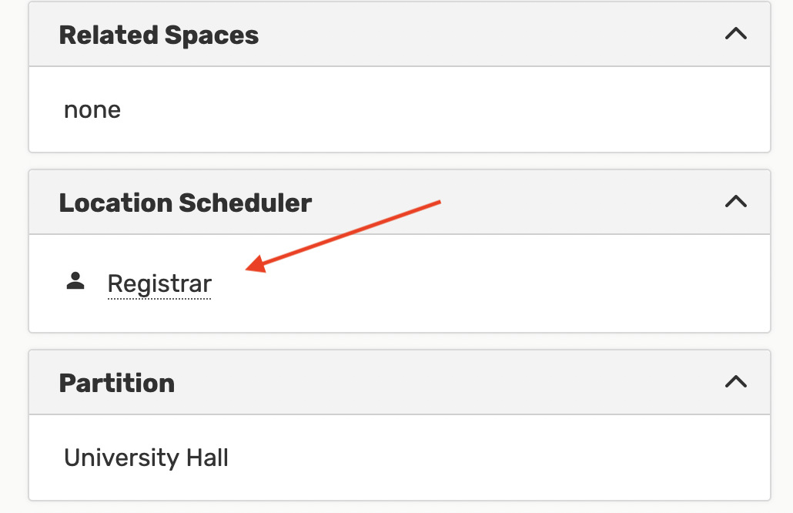The width and height of the screenshot is (793, 513).
Task: Open the Registrar scheduler link
Action: (x=159, y=284)
